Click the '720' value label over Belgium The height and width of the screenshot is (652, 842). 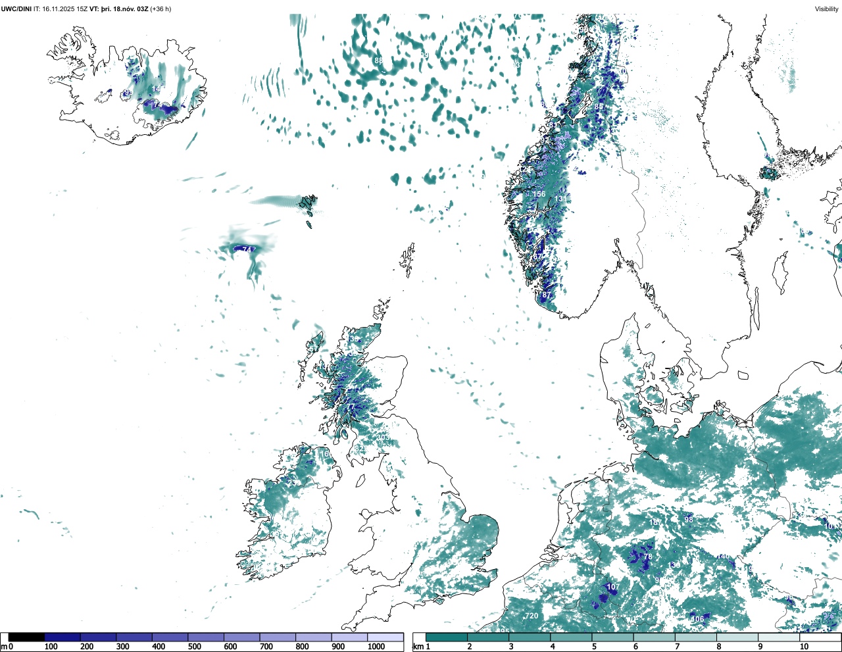coord(532,616)
